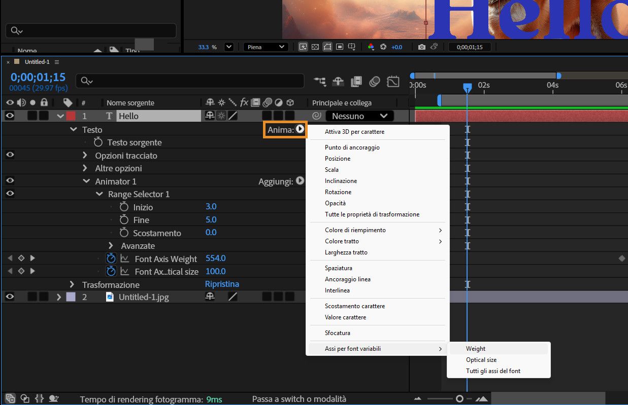Open graph editor for Font Ax...tical size

point(124,271)
